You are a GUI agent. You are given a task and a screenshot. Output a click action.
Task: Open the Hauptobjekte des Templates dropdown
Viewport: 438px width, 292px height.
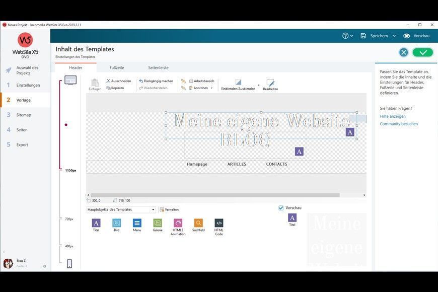121,209
